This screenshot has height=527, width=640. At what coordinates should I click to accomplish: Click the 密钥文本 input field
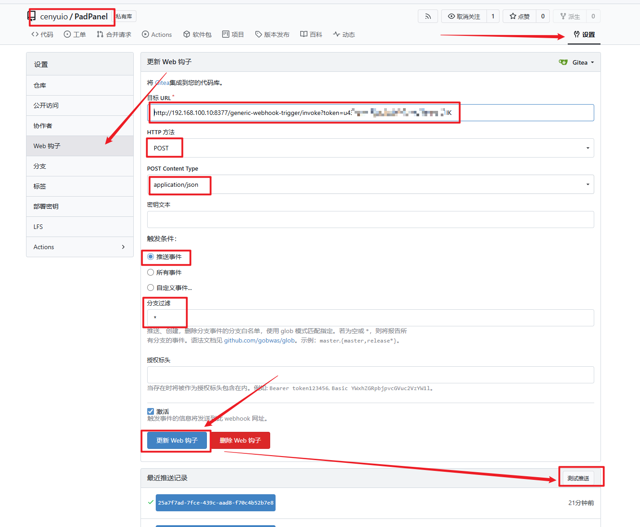(370, 220)
